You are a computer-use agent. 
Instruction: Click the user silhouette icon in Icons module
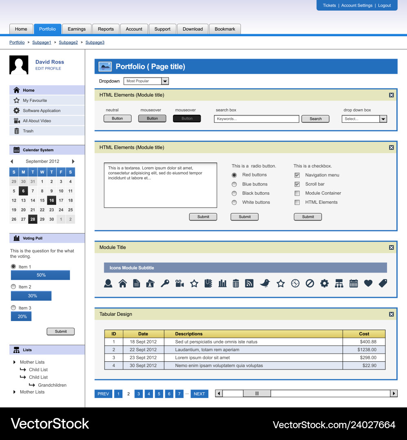tap(108, 284)
